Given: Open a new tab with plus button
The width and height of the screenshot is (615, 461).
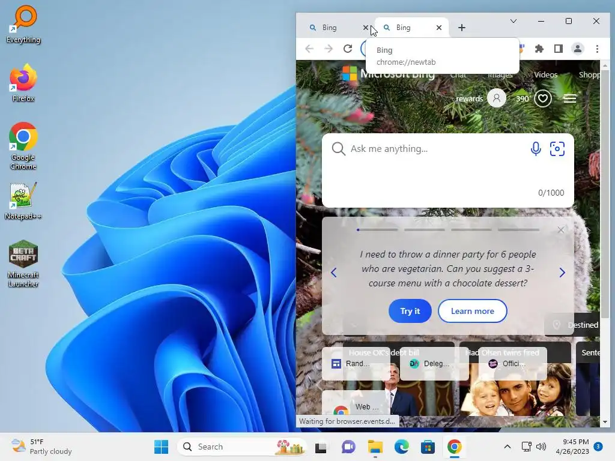Looking at the screenshot, I should [x=462, y=28].
